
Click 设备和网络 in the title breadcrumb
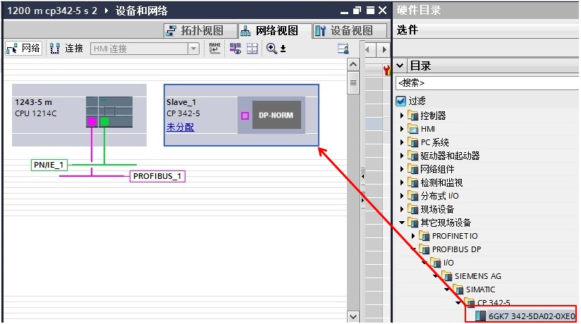point(142,11)
